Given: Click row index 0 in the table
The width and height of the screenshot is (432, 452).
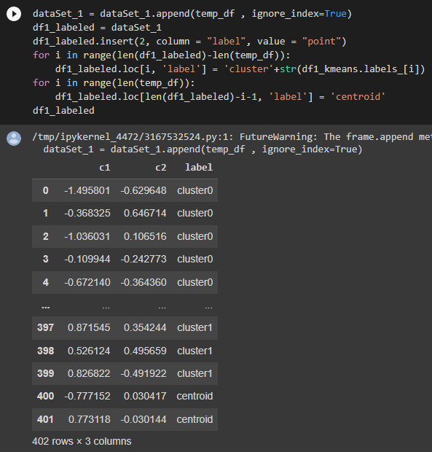Looking at the screenshot, I should pyautogui.click(x=45, y=190).
